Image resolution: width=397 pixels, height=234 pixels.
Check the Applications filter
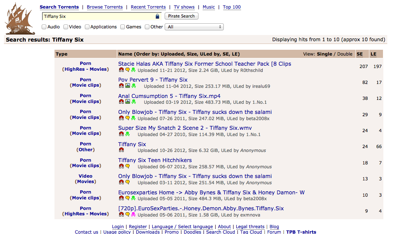click(x=87, y=27)
